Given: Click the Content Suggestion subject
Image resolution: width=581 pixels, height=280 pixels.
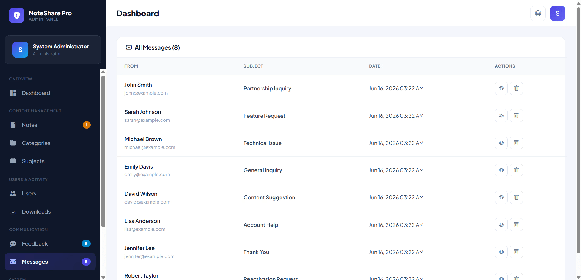Looking at the screenshot, I should [x=269, y=198].
